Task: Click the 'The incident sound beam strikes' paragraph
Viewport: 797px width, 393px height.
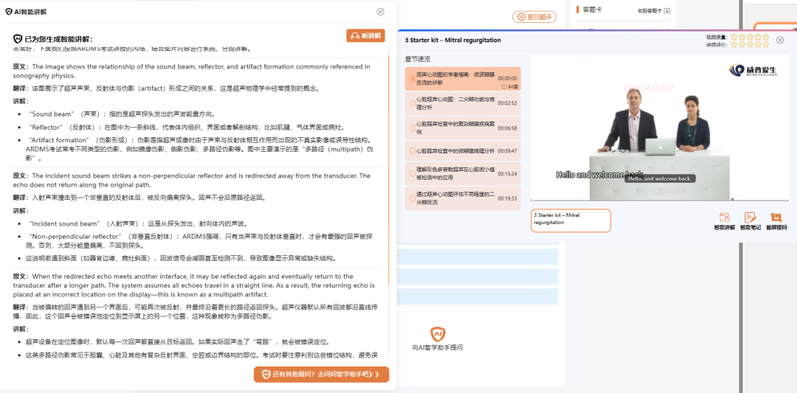Action: pos(192,180)
